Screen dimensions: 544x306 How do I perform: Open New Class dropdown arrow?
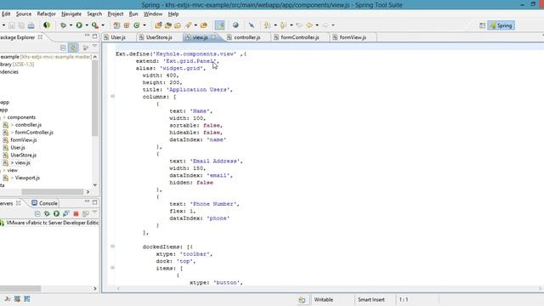[x=144, y=25]
